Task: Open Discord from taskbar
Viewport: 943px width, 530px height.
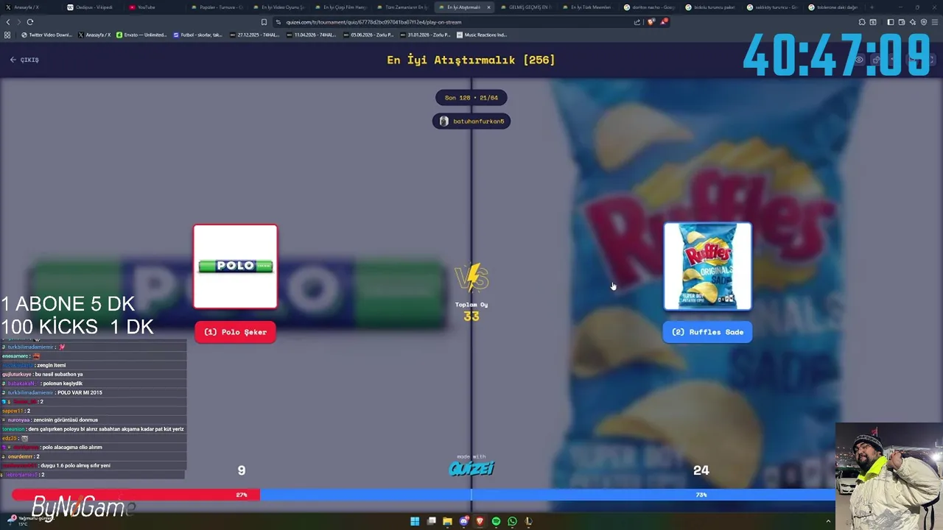Action: [x=463, y=521]
